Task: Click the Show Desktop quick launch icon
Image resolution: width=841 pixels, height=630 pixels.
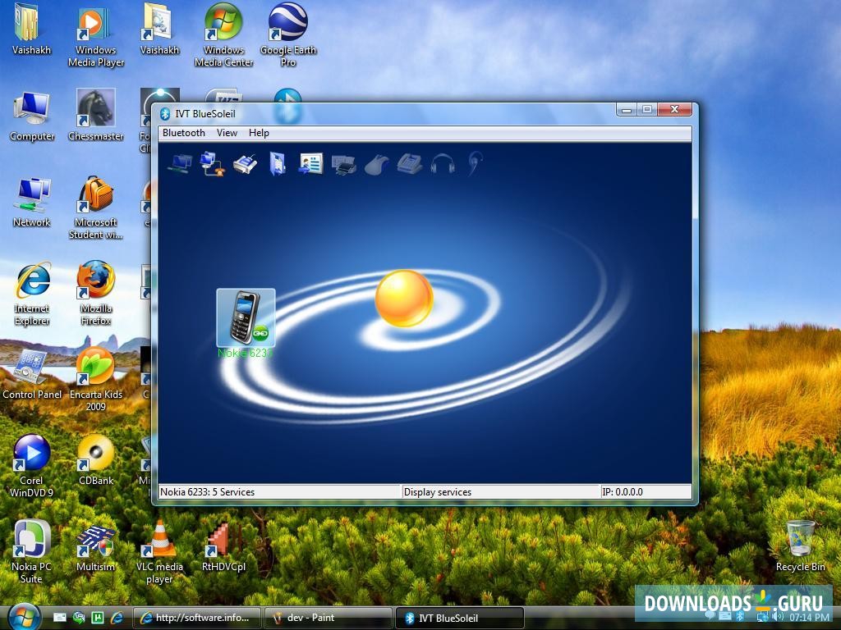Action: tap(59, 618)
